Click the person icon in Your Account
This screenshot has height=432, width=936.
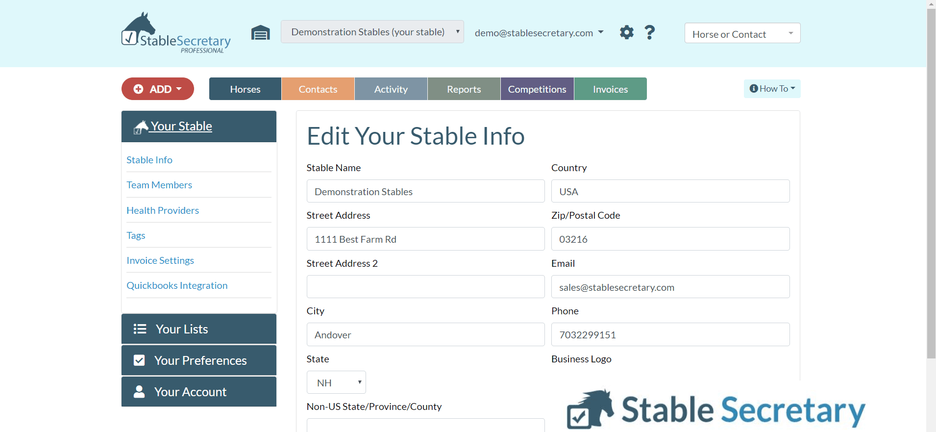pos(139,392)
